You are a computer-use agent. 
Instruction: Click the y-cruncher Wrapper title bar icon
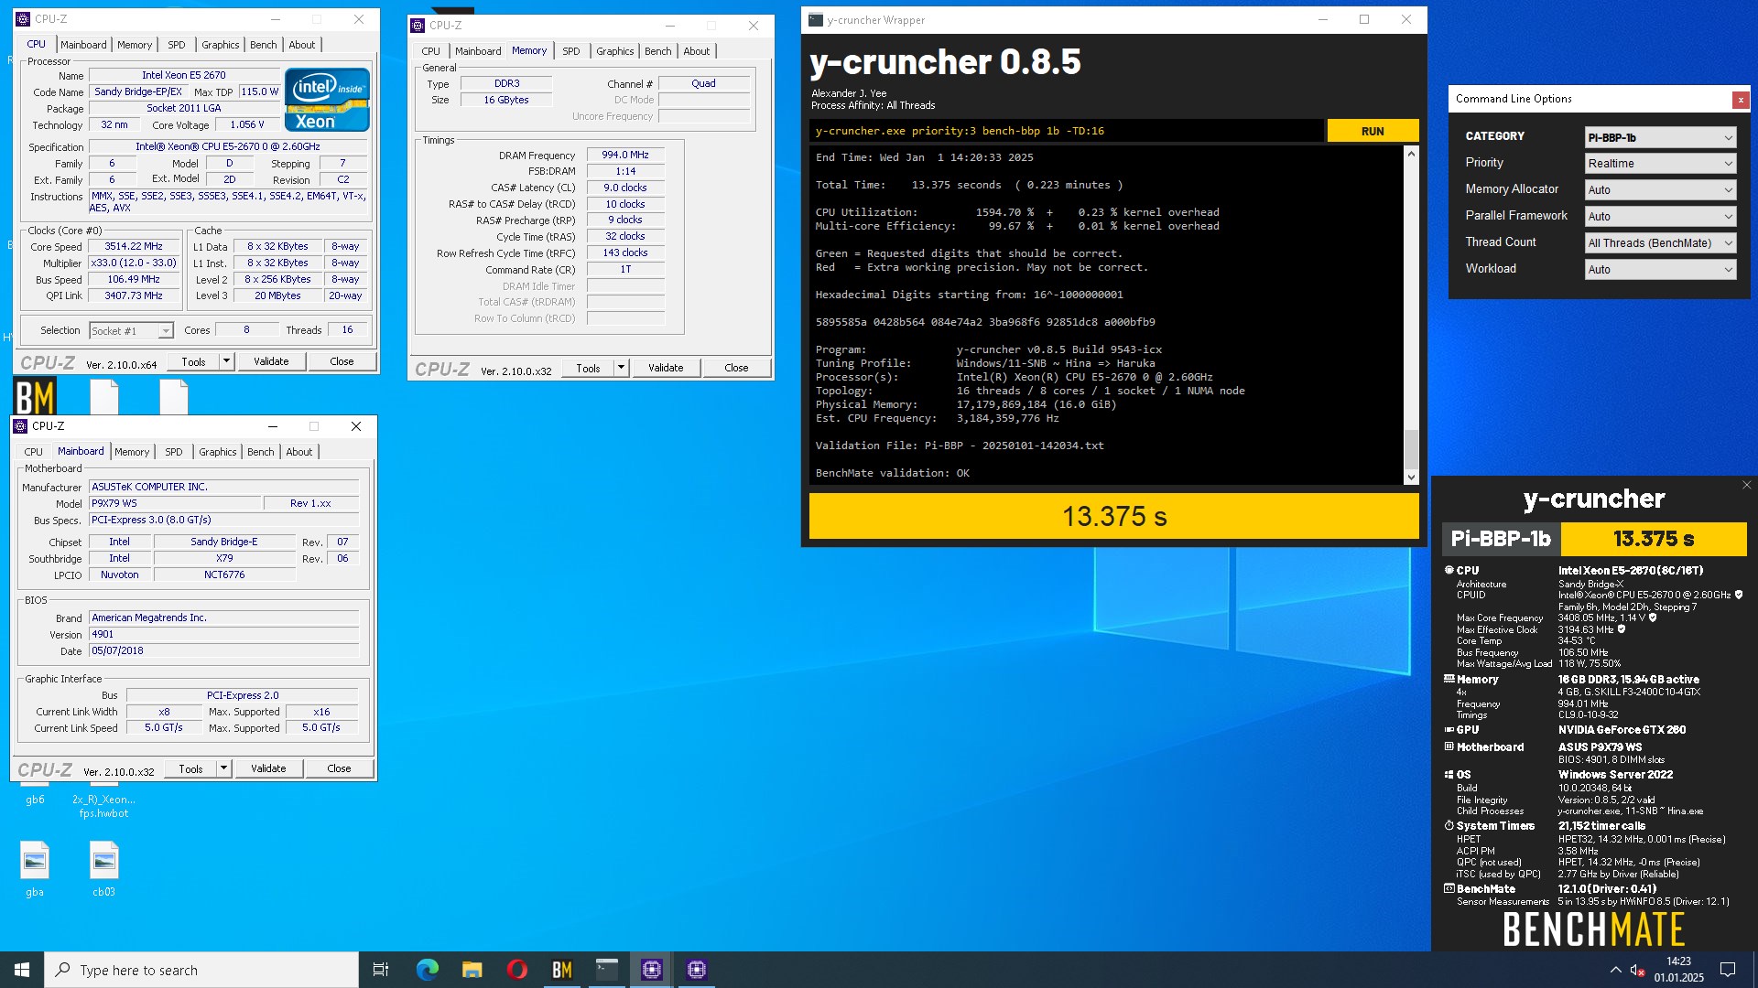[816, 19]
